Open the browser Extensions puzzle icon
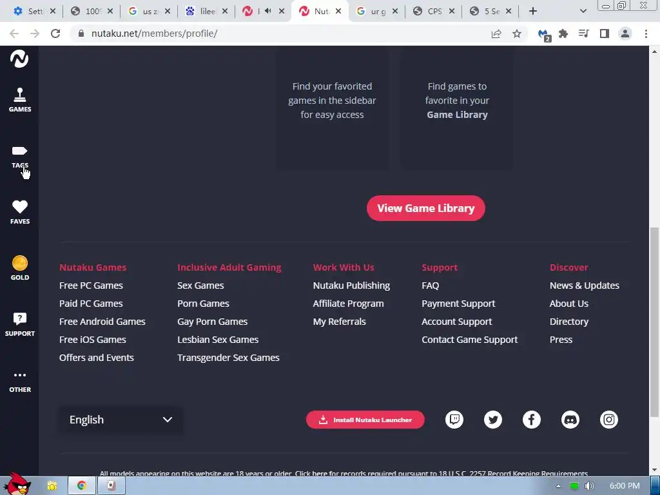660x495 pixels. 563,34
